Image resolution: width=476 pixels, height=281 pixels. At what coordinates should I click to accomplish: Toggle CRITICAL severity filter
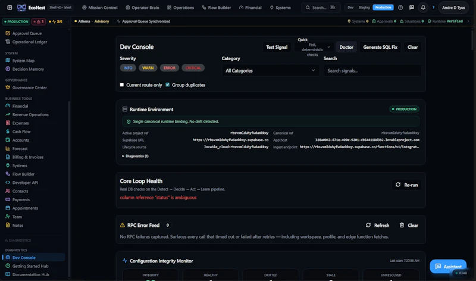(x=193, y=68)
